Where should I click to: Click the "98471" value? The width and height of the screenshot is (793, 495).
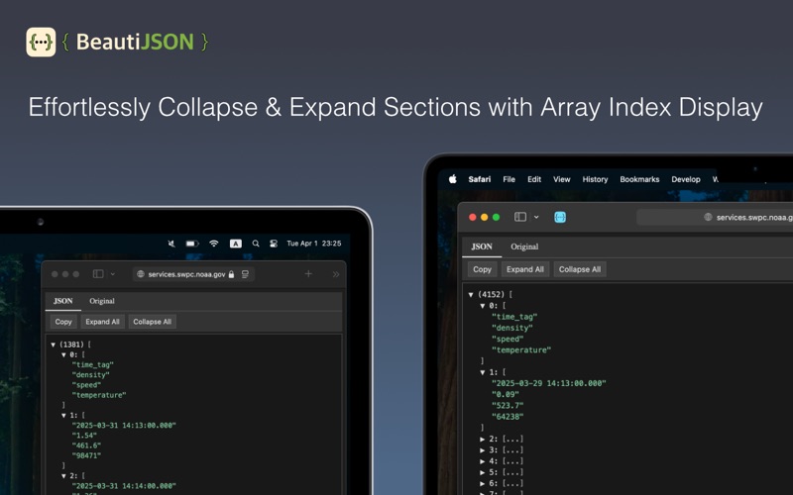86,455
